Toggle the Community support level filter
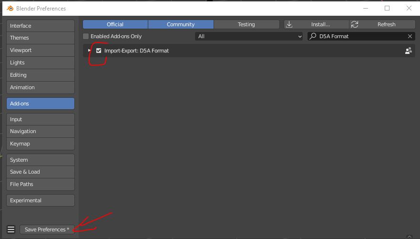The height and width of the screenshot is (239, 420). pyautogui.click(x=181, y=24)
